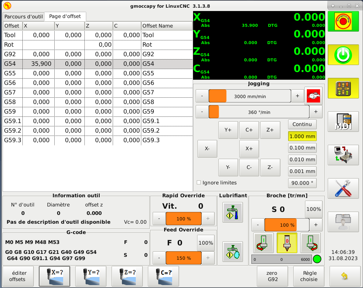Jog axis C+
Viewport: 363px width, 288px height.
[249, 130]
